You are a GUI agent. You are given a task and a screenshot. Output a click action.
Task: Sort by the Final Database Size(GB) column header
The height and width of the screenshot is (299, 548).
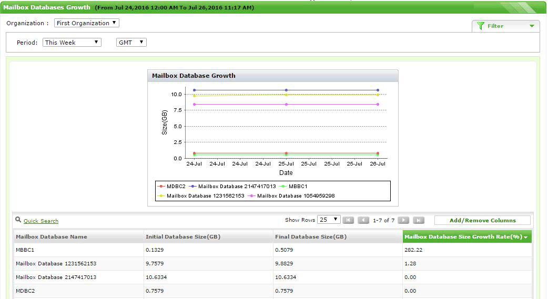[x=311, y=237]
